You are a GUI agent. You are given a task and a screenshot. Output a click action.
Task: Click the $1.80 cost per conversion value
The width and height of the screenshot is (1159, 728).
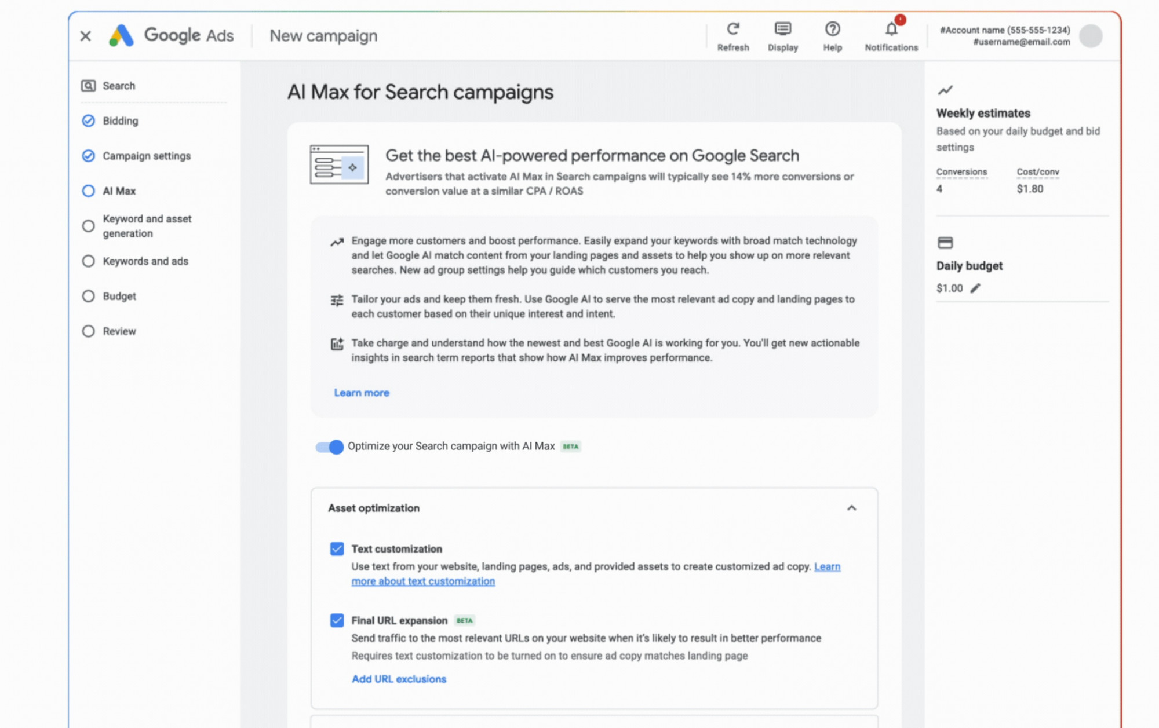pyautogui.click(x=1030, y=189)
